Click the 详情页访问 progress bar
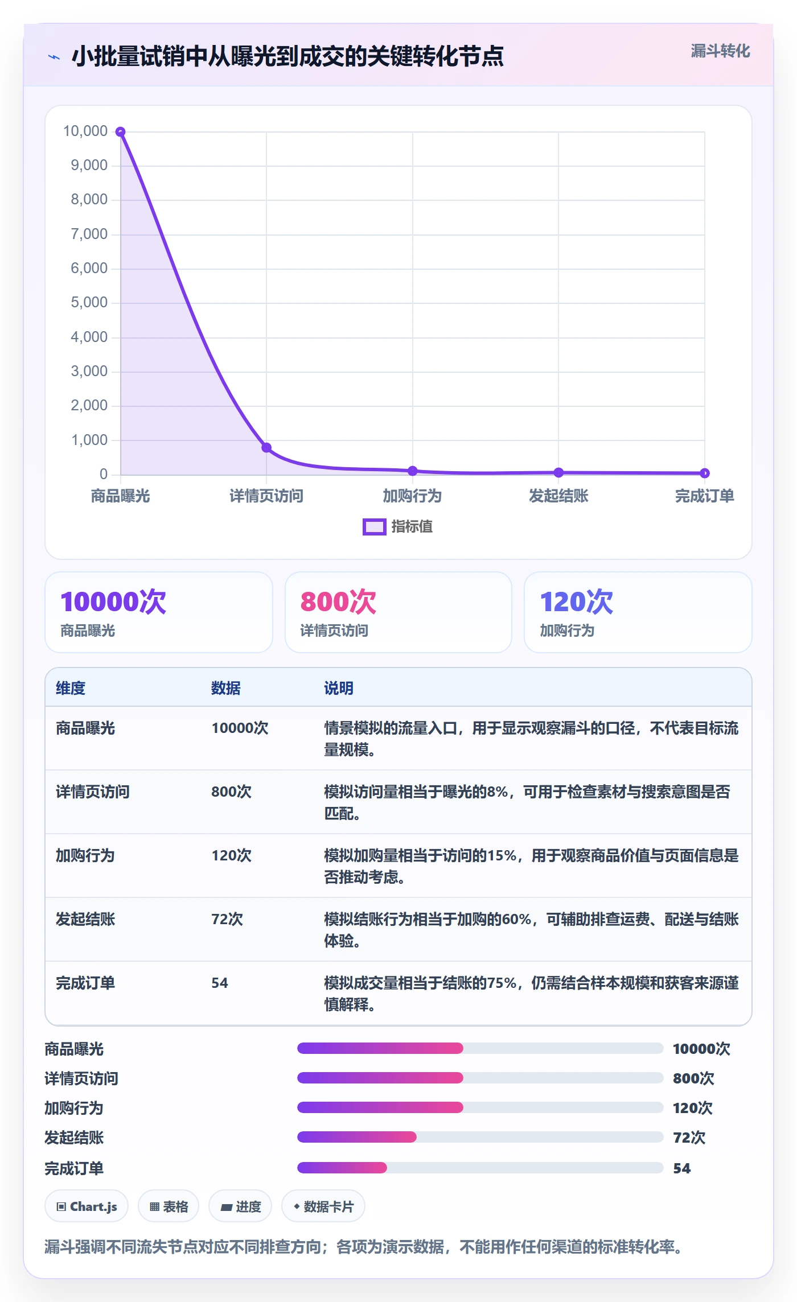 pos(480,1078)
